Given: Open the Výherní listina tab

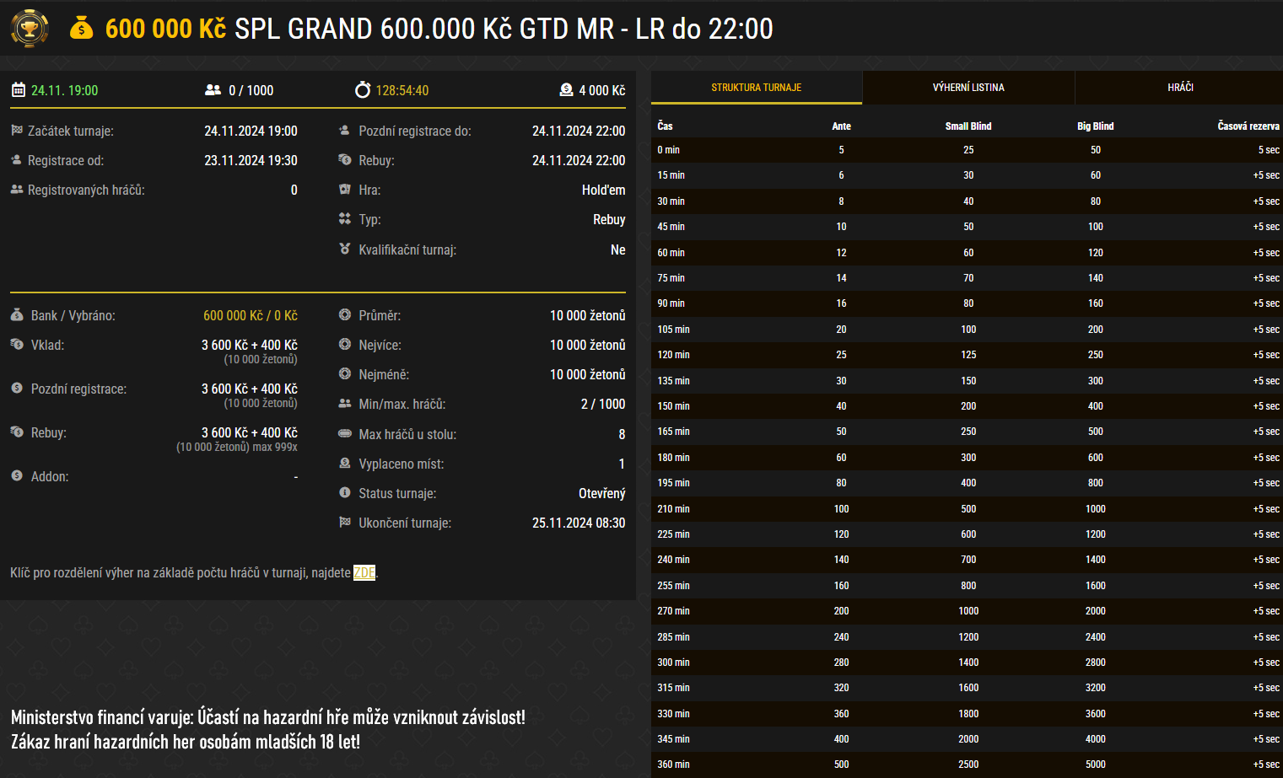Looking at the screenshot, I should tap(968, 88).
